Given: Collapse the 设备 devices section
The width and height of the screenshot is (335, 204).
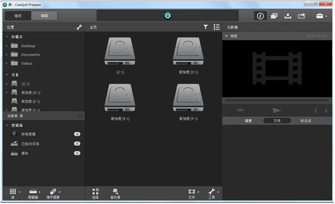Looking at the screenshot, I should [7, 75].
